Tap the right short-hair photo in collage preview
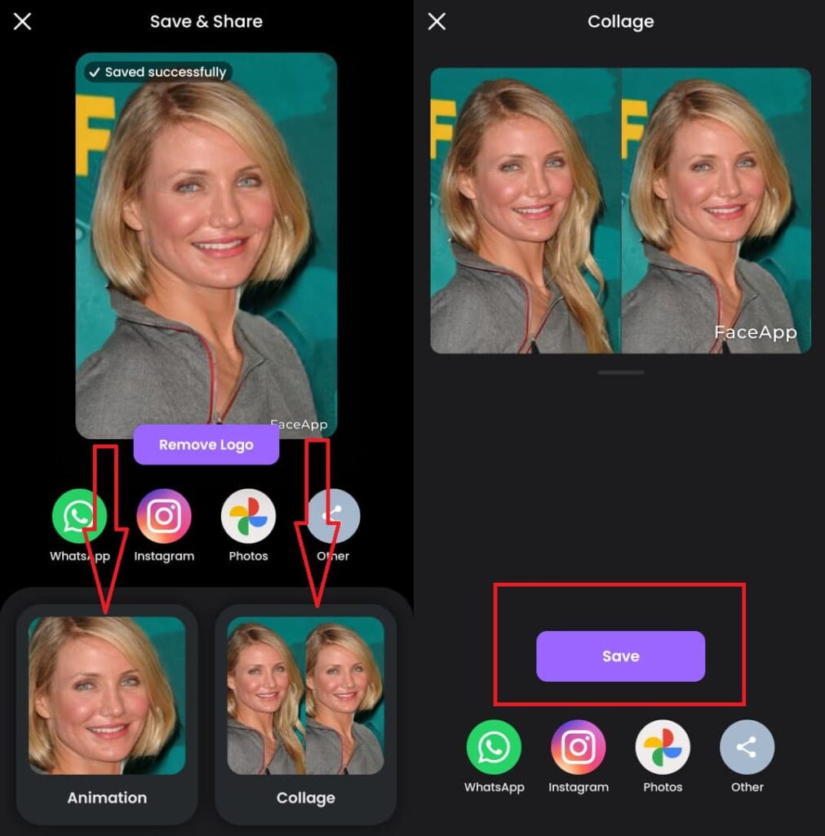 (716, 211)
